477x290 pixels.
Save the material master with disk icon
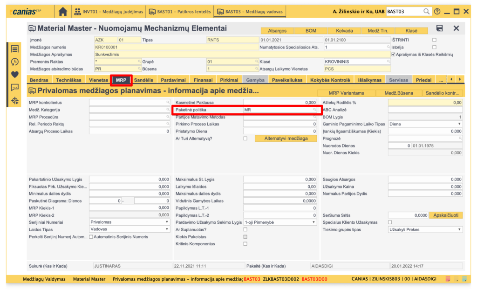(439, 28)
